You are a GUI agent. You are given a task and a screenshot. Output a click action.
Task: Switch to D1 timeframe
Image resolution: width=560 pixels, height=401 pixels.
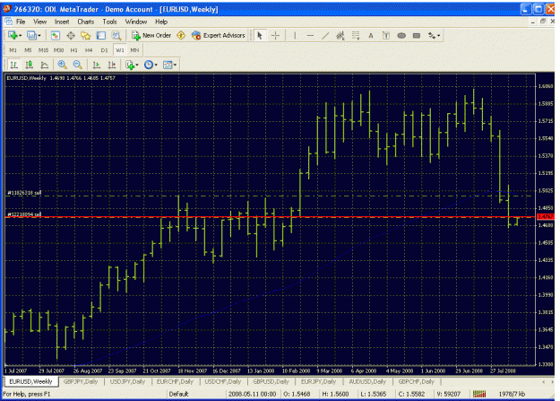[x=104, y=50]
